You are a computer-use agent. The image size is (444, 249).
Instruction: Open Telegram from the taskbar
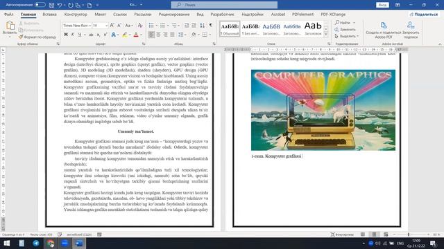[36, 243]
